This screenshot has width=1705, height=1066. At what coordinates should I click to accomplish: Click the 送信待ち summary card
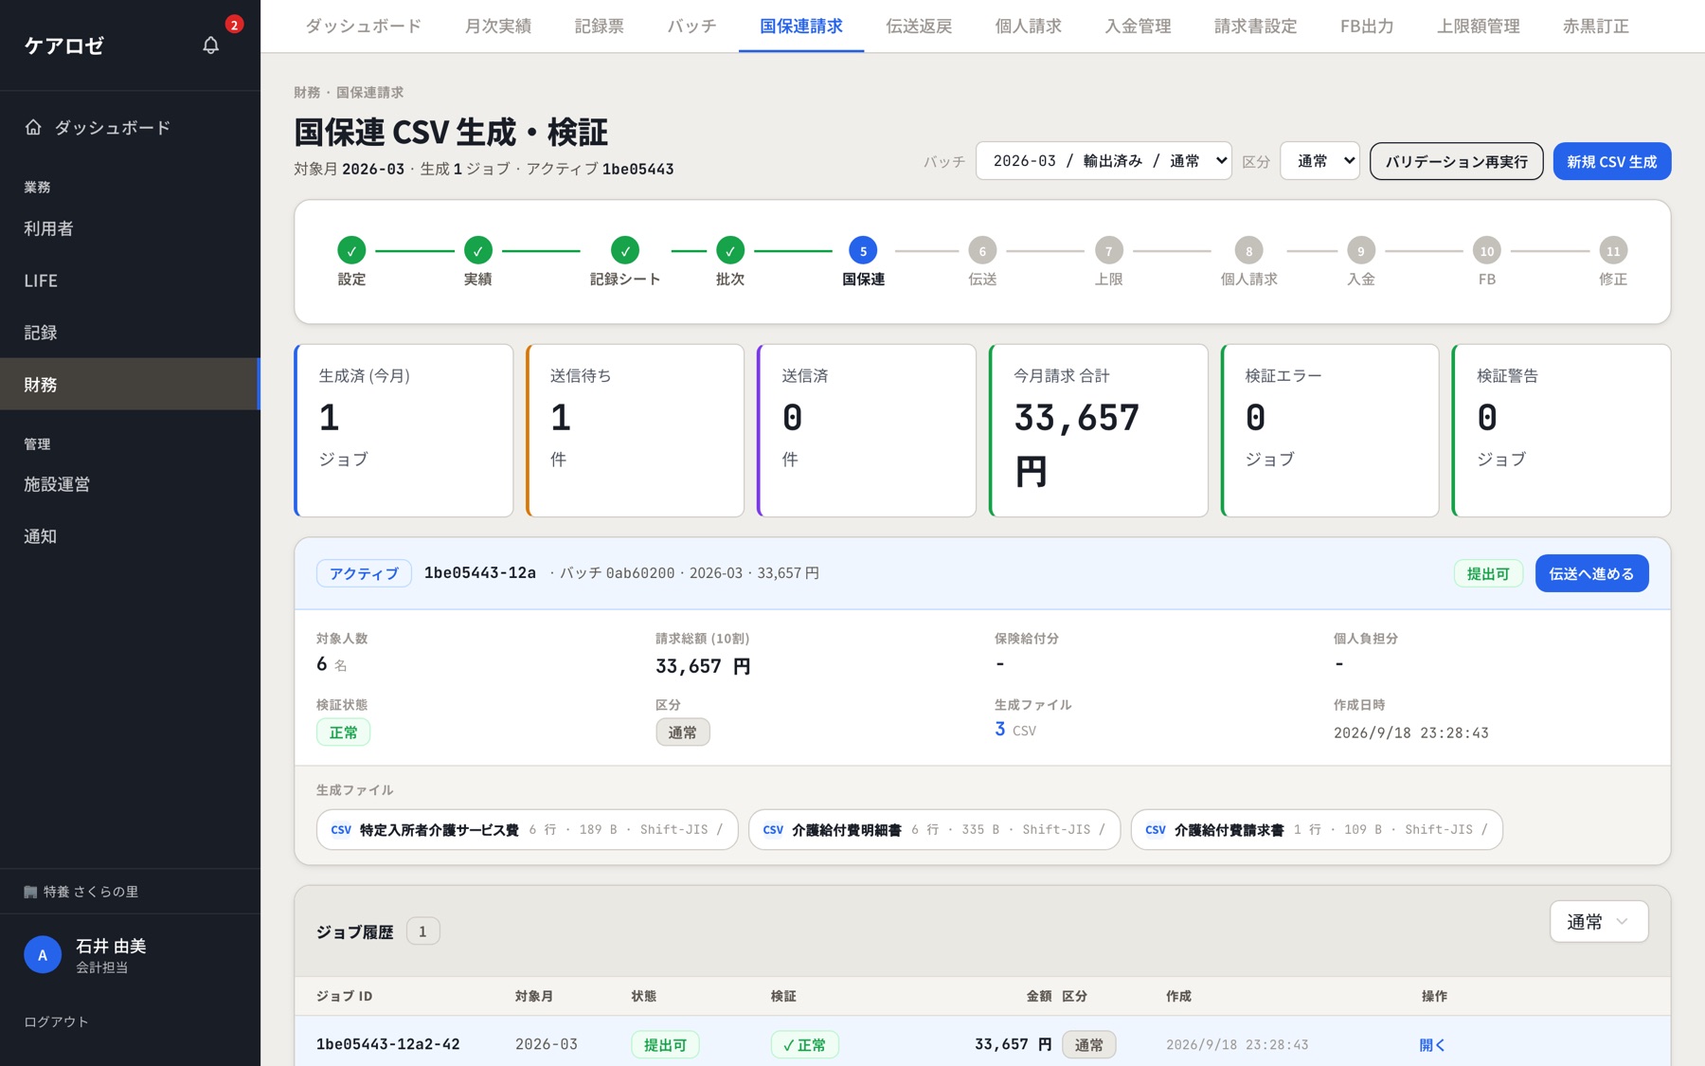tap(635, 430)
